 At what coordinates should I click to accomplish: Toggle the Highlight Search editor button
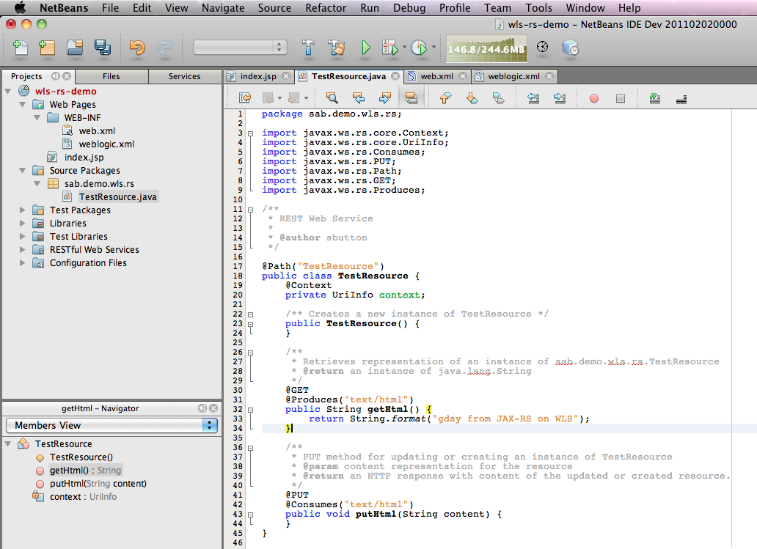(x=411, y=97)
